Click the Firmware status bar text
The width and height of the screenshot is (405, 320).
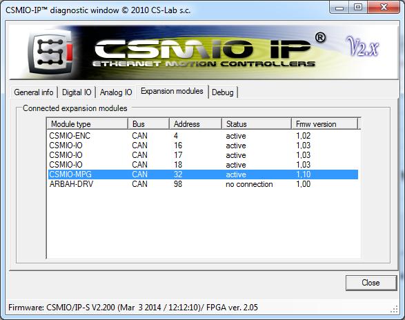pyautogui.click(x=133, y=308)
